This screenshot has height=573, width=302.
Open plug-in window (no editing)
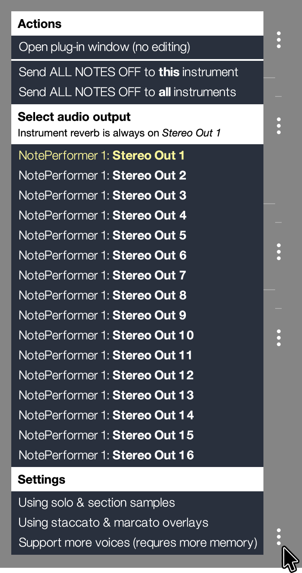pos(137,47)
